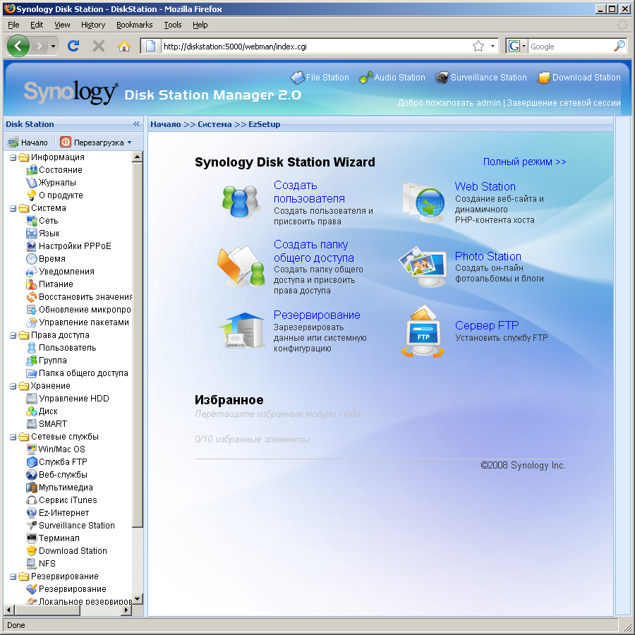Viewport: 635px width, 635px height.
Task: Click the Служба FTP cube icon
Action: pyautogui.click(x=32, y=462)
